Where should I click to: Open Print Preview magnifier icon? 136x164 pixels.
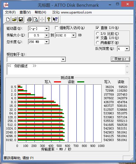tap(36, 19)
